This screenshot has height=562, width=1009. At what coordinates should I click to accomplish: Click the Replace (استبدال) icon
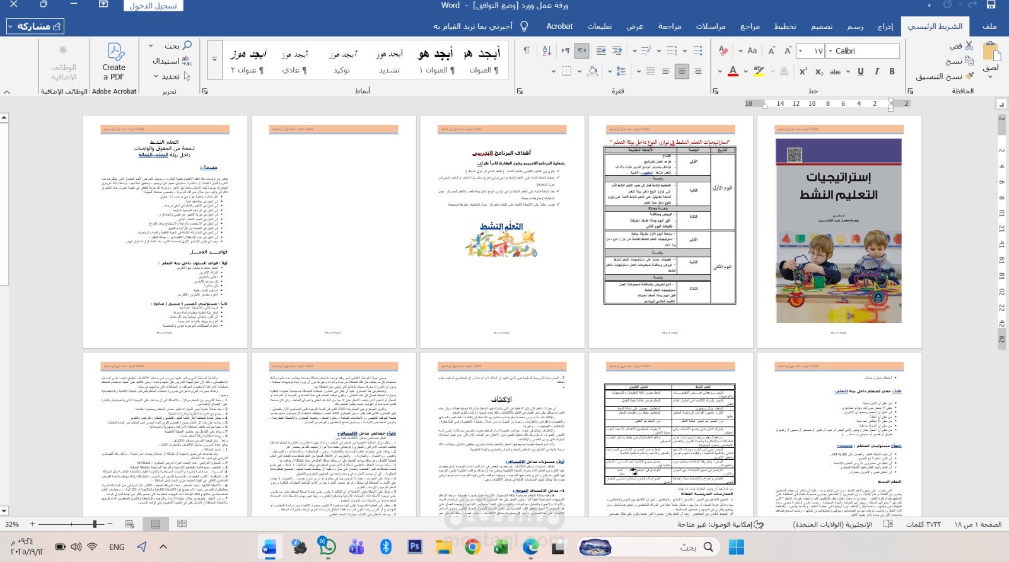187,61
